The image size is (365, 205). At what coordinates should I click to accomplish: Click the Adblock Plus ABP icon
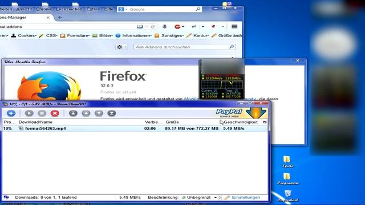(177, 27)
